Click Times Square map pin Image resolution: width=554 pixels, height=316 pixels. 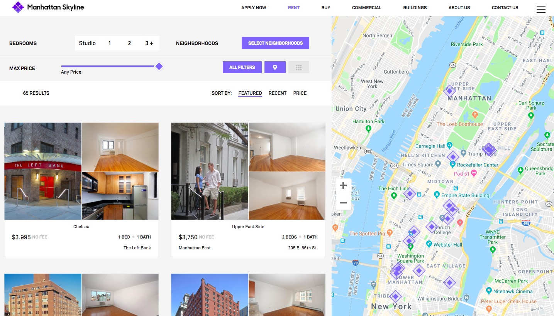tap(438, 164)
